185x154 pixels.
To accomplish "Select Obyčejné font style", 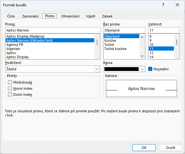I will [122, 36].
